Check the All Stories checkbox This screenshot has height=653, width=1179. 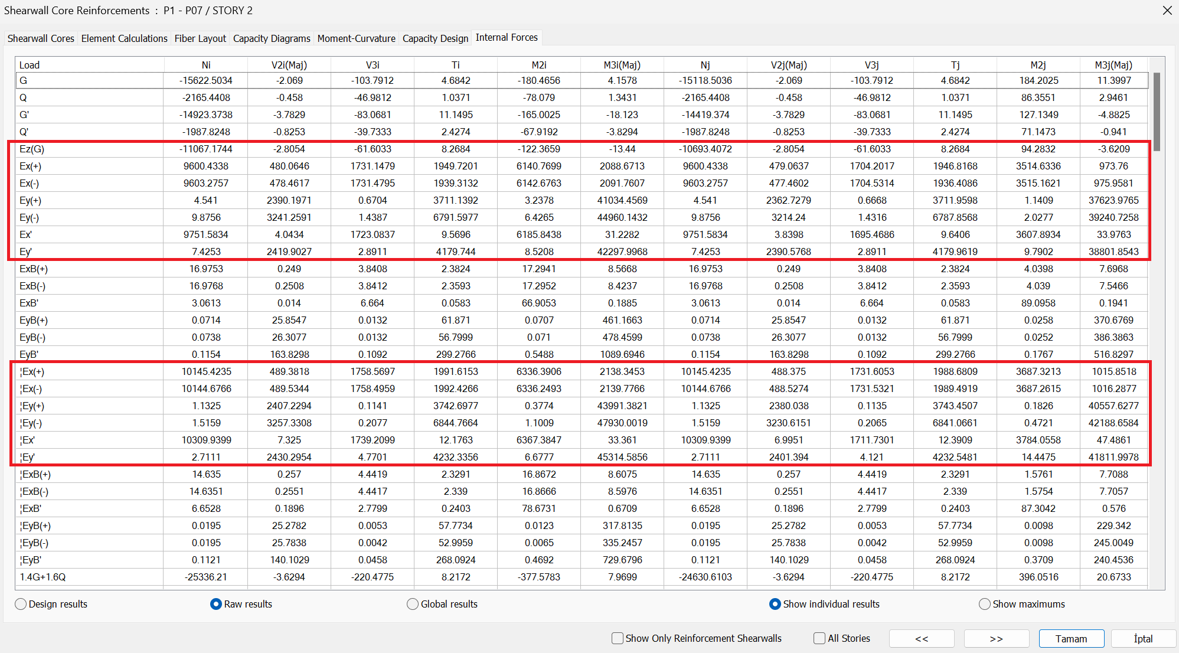pos(819,638)
